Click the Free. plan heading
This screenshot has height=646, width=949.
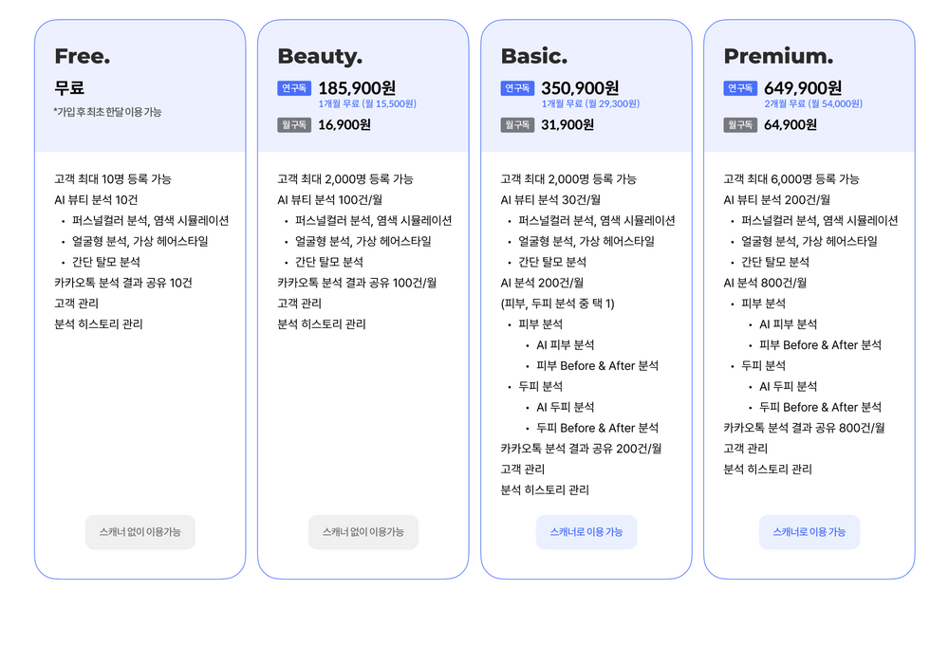click(83, 56)
